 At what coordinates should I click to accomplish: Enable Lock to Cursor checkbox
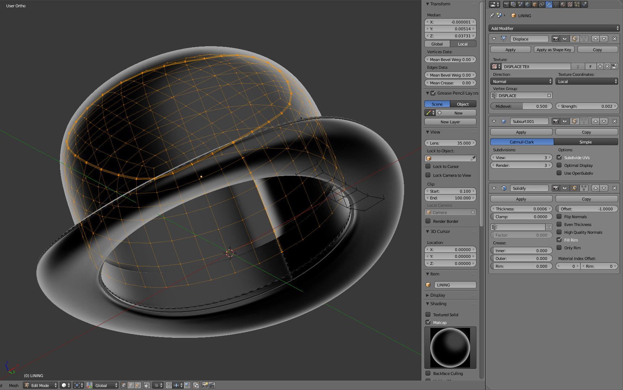pyautogui.click(x=428, y=166)
